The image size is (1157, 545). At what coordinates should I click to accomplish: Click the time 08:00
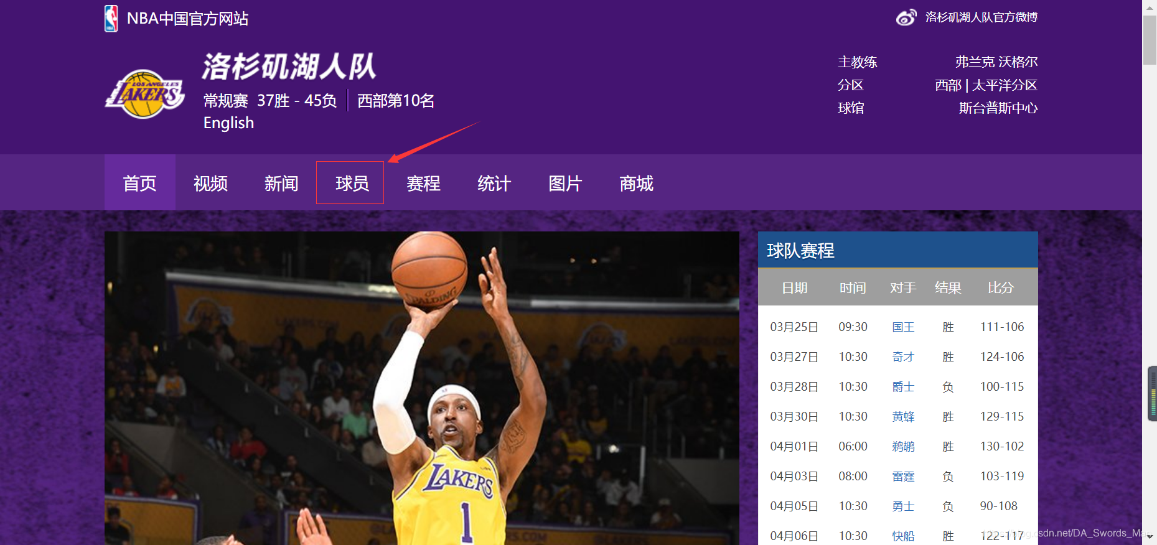point(853,477)
